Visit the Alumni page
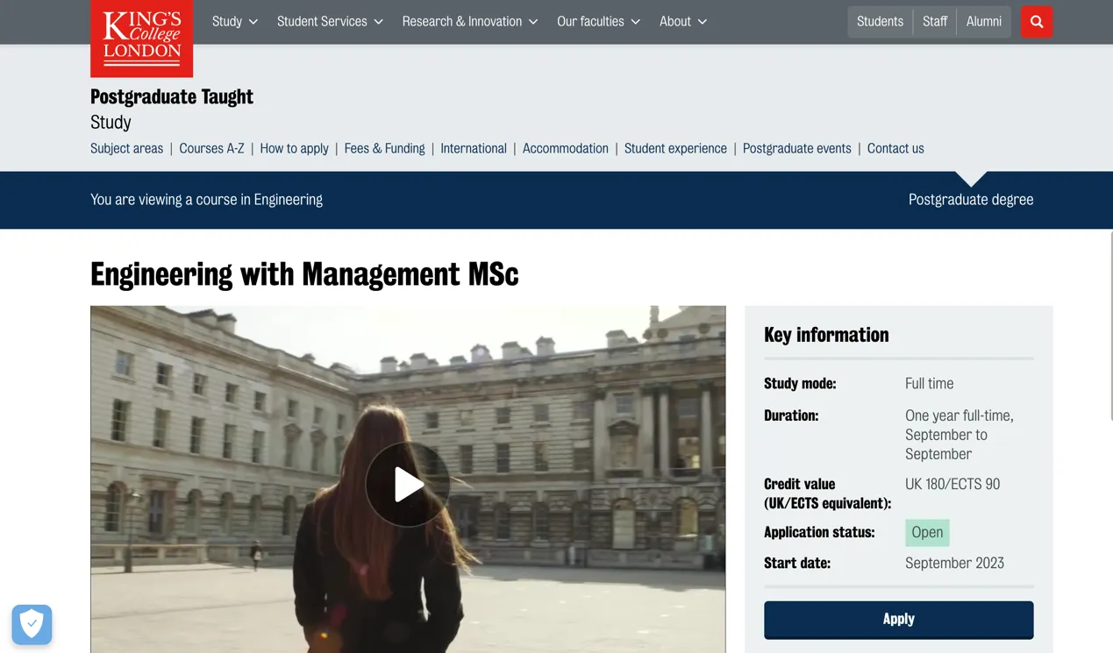Screen dimensions: 1113x653 tap(983, 22)
